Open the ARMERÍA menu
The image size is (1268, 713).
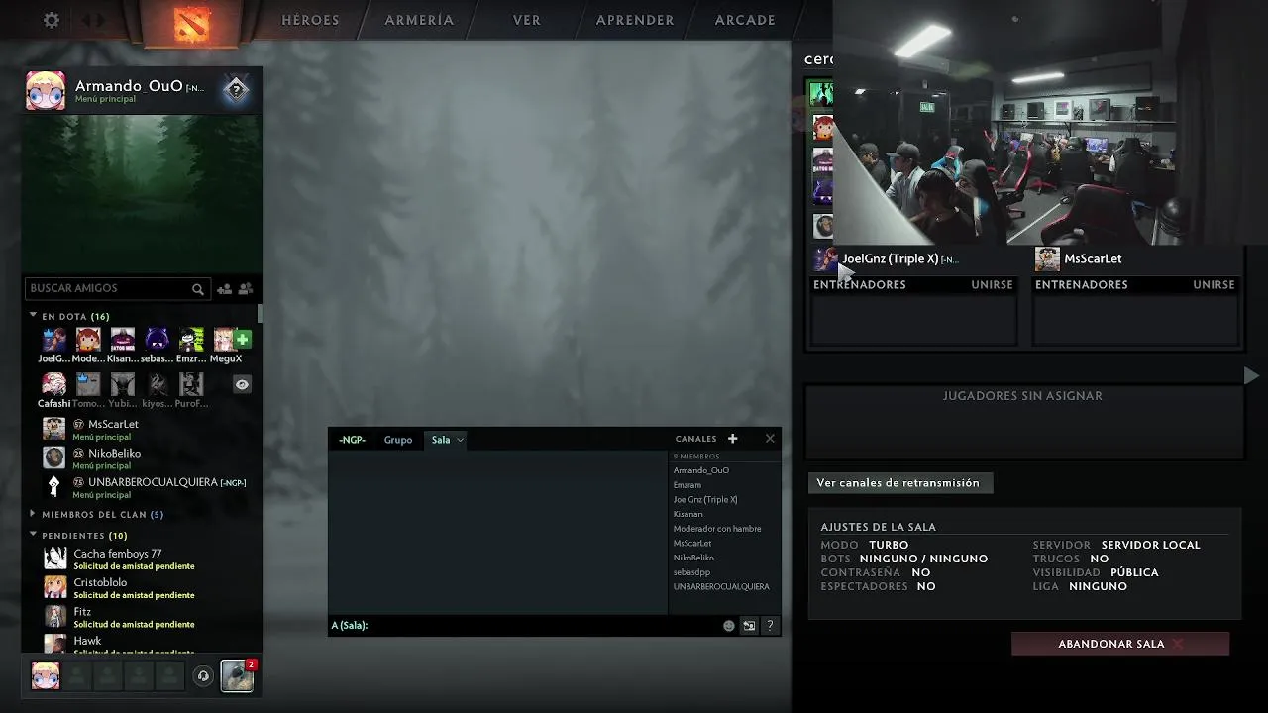[419, 20]
